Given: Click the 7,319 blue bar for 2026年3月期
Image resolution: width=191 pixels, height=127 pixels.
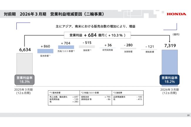Looking at the screenshot, I should tap(170, 68).
